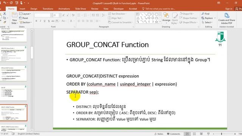Toggle the Notes pane in status bar
The image size is (242, 136).
click(159, 134)
